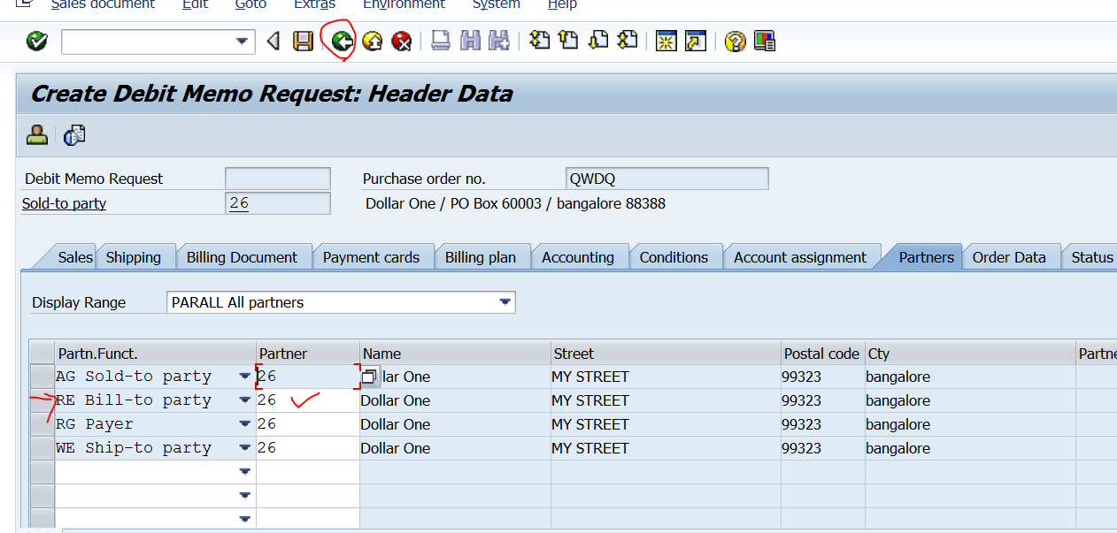The width and height of the screenshot is (1117, 533).
Task: Click the green checkmark Enter icon
Action: coord(36,41)
